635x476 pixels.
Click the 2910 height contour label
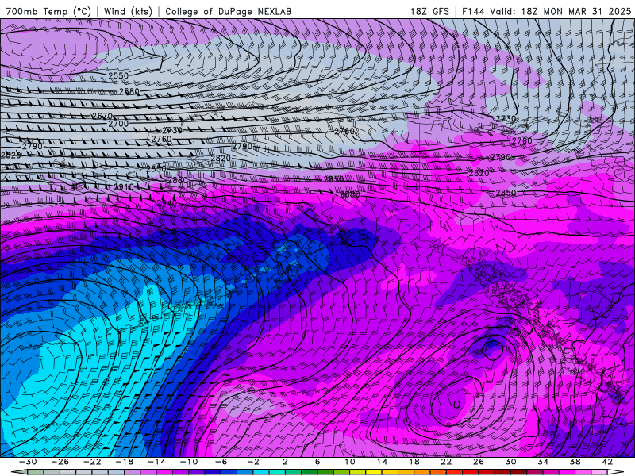(124, 186)
